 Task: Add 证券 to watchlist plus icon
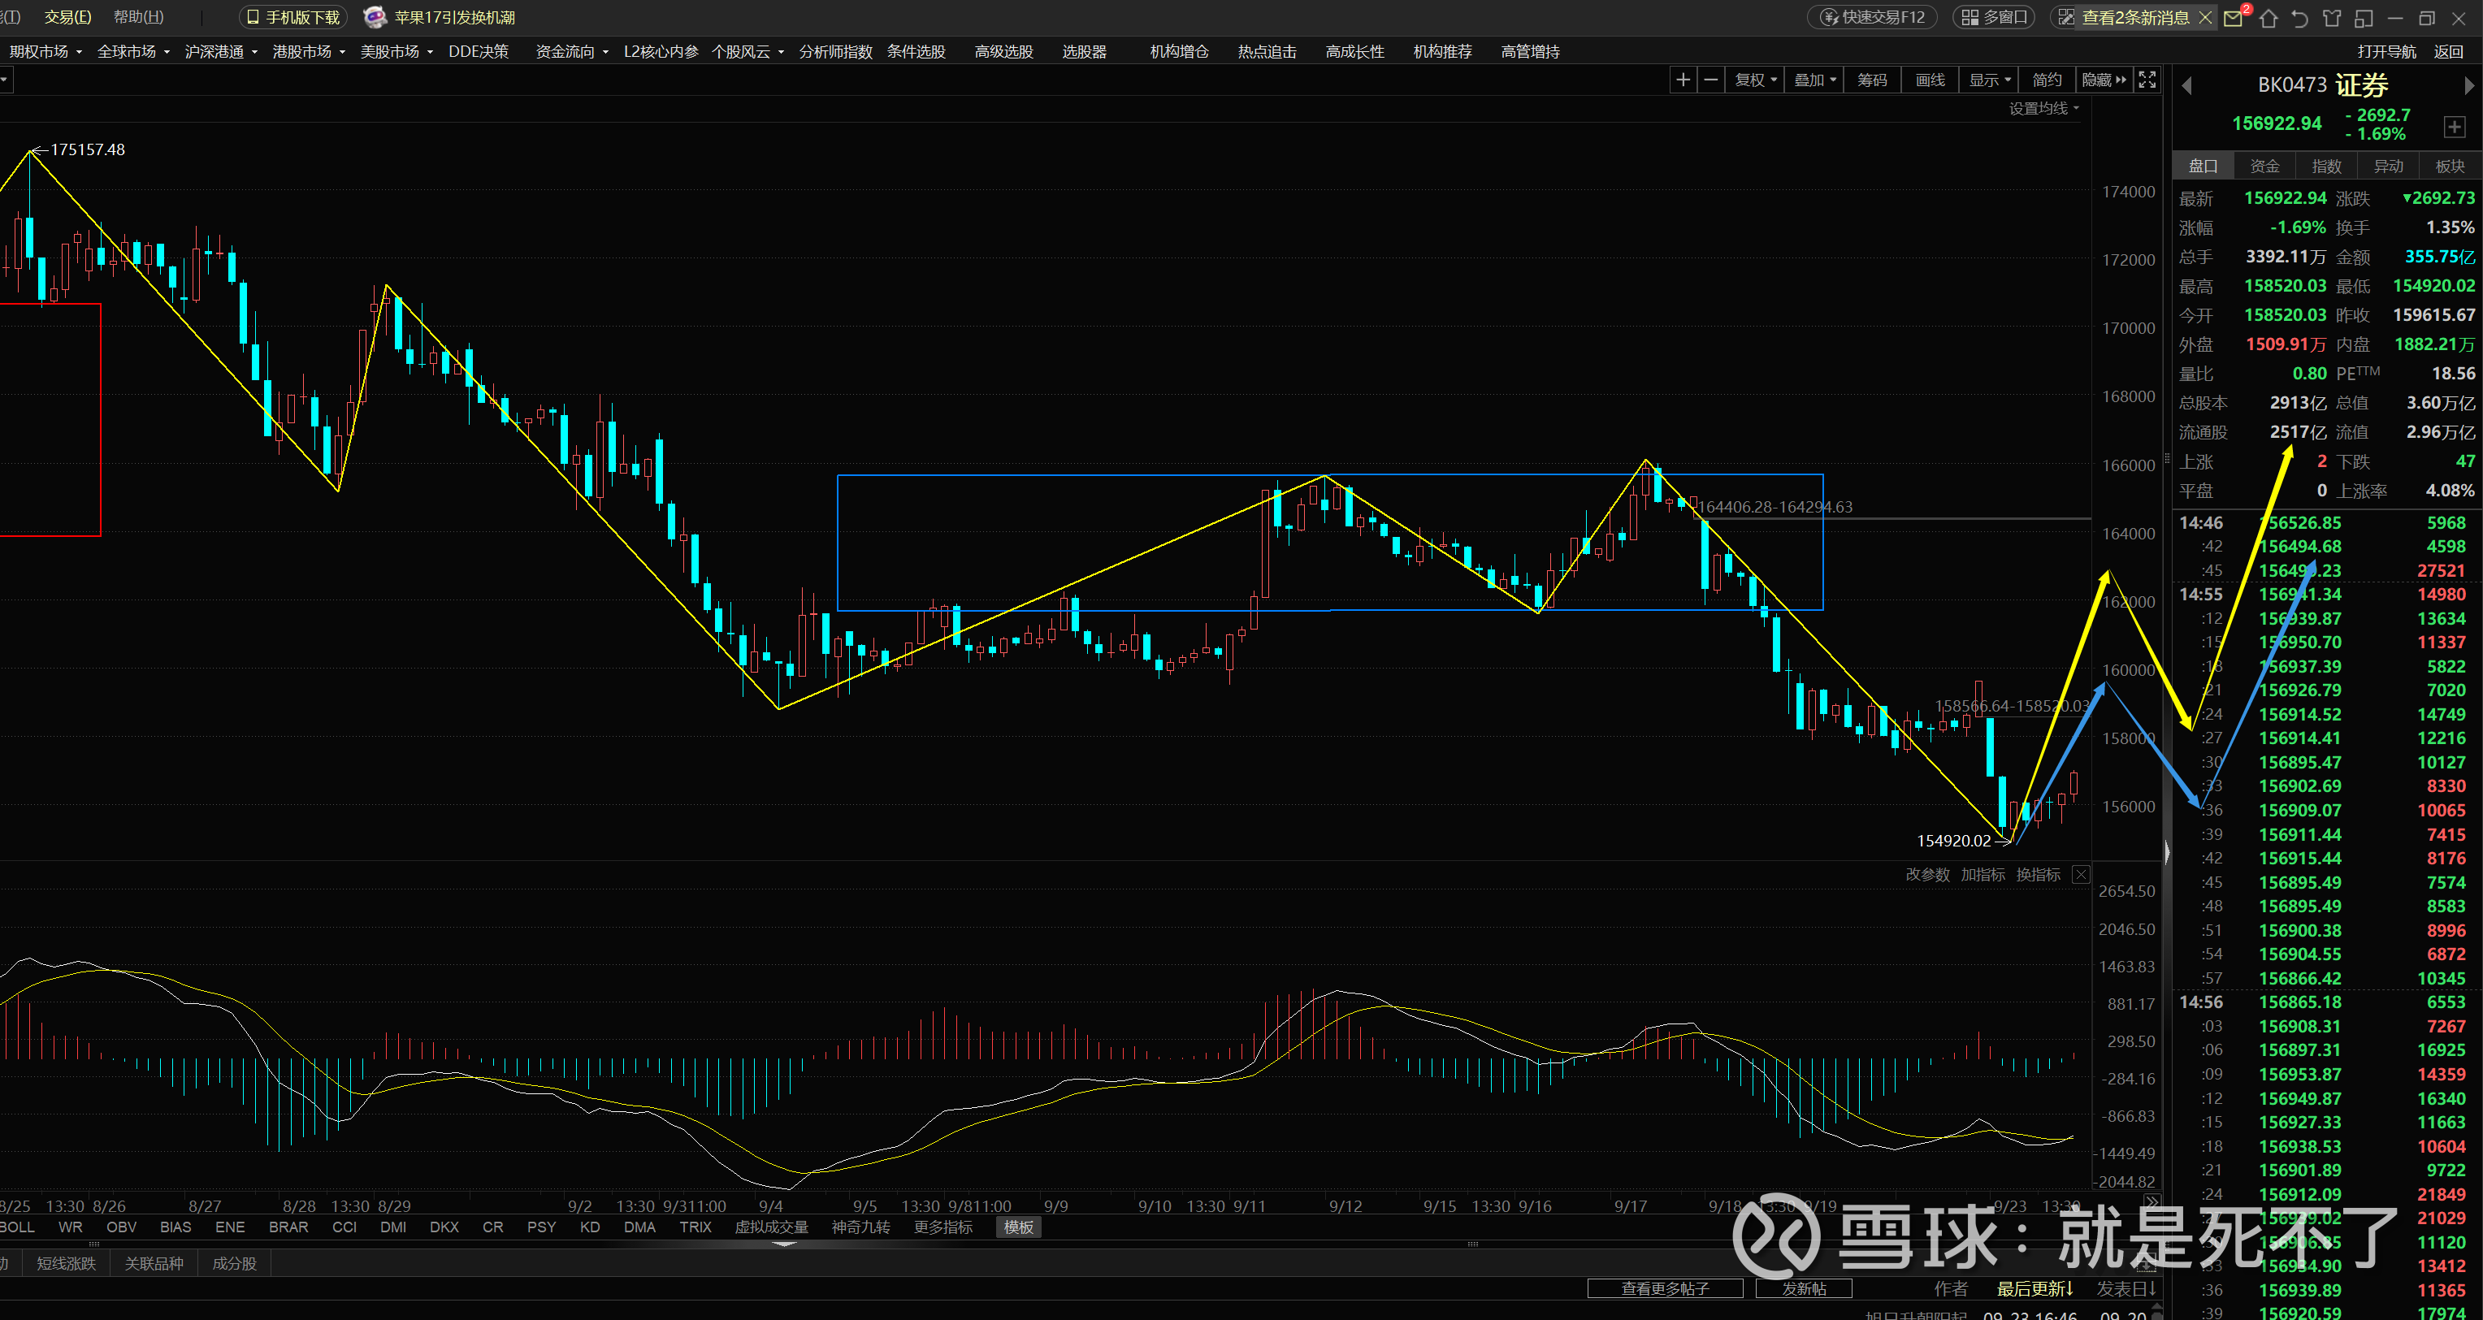tap(2454, 128)
